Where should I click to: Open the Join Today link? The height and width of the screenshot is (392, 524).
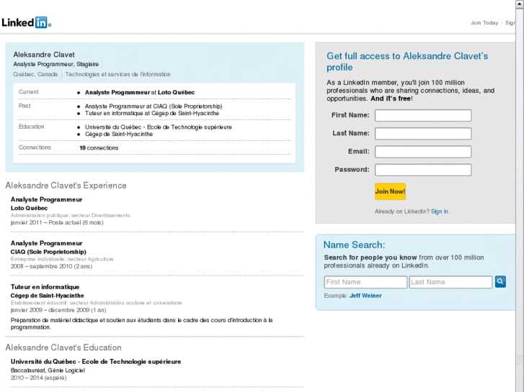[484, 23]
